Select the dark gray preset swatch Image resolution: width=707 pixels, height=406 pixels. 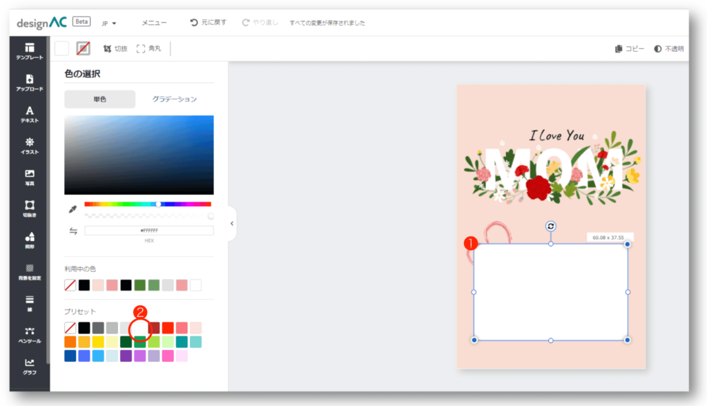(x=98, y=327)
